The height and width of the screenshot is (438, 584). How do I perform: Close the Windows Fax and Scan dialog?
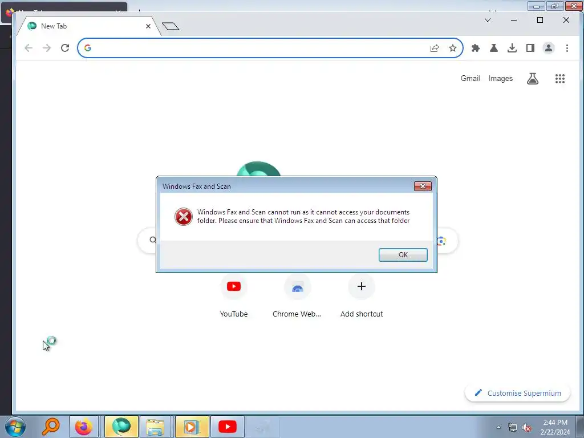click(423, 186)
